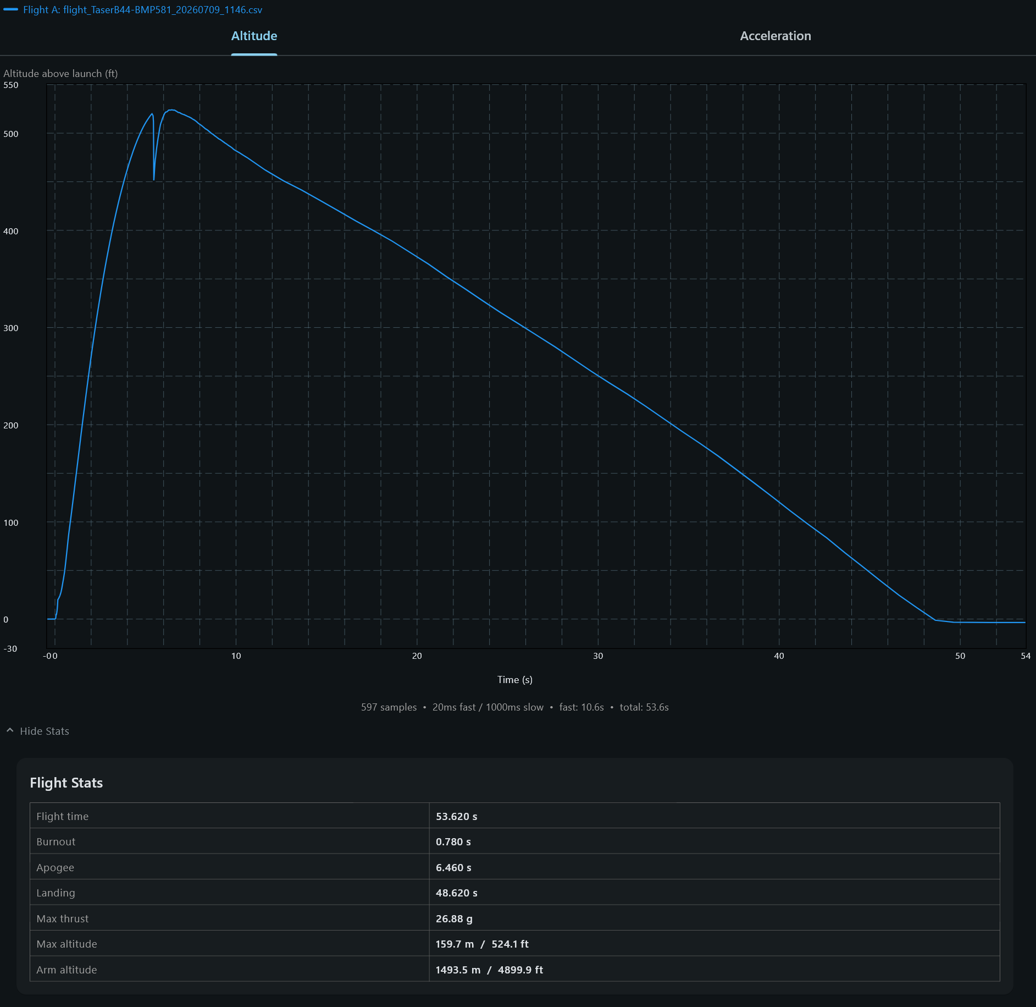Click the samples summary text below chart

coord(515,707)
